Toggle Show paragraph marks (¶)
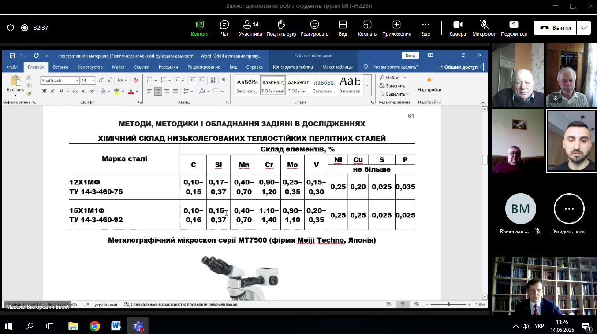Viewport: 597px width, 335px height. pyautogui.click(x=224, y=80)
